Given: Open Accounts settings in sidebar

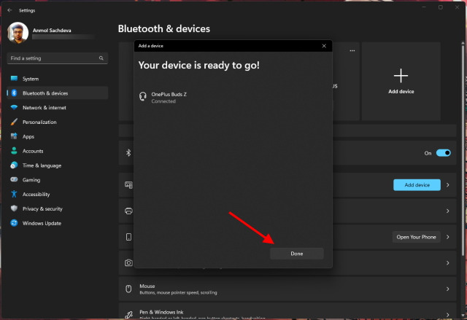Looking at the screenshot, I should pyautogui.click(x=57, y=151).
